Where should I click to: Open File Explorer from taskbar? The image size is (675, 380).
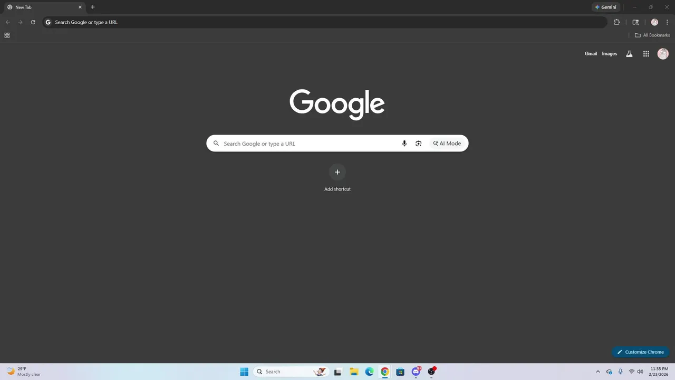click(x=354, y=372)
